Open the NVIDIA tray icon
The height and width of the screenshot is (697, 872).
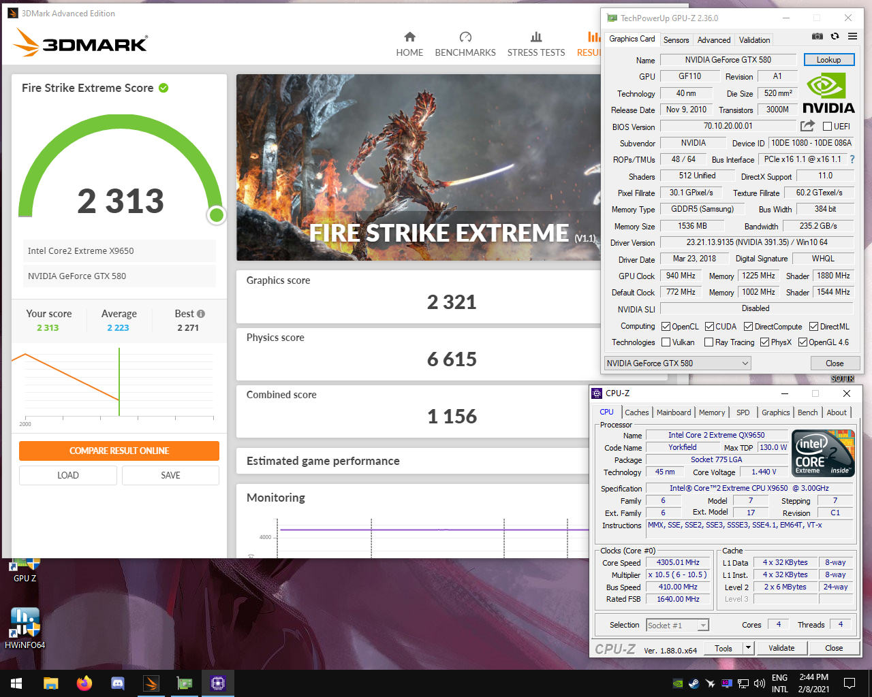tap(678, 683)
